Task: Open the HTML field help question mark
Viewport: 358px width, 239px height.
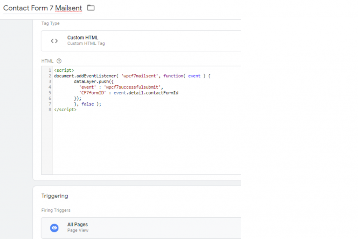Action: coord(58,61)
